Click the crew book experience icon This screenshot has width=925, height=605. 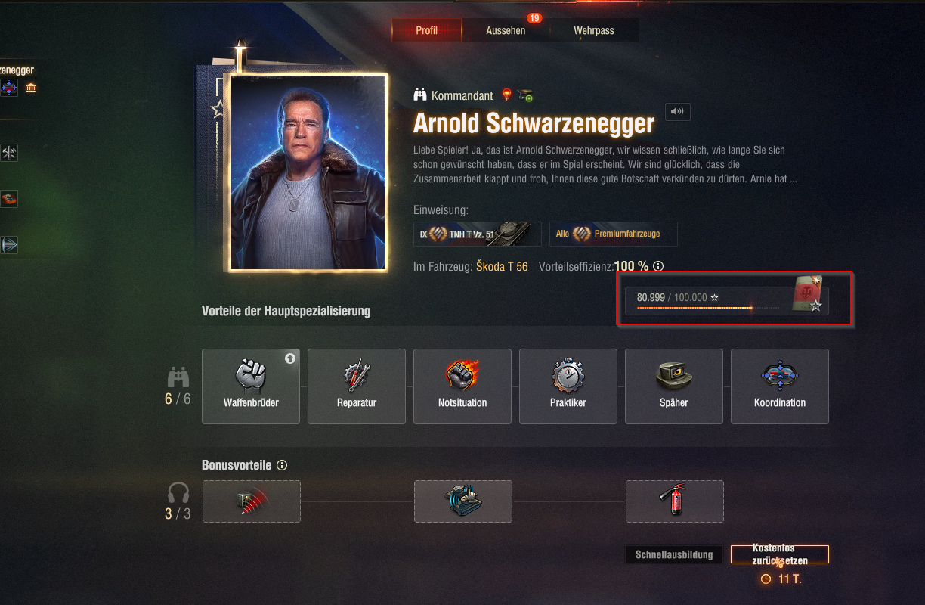coord(806,295)
